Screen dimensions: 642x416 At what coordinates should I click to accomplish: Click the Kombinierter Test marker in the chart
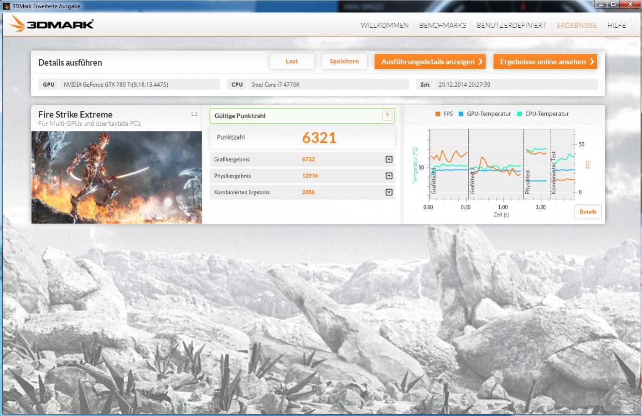click(554, 173)
